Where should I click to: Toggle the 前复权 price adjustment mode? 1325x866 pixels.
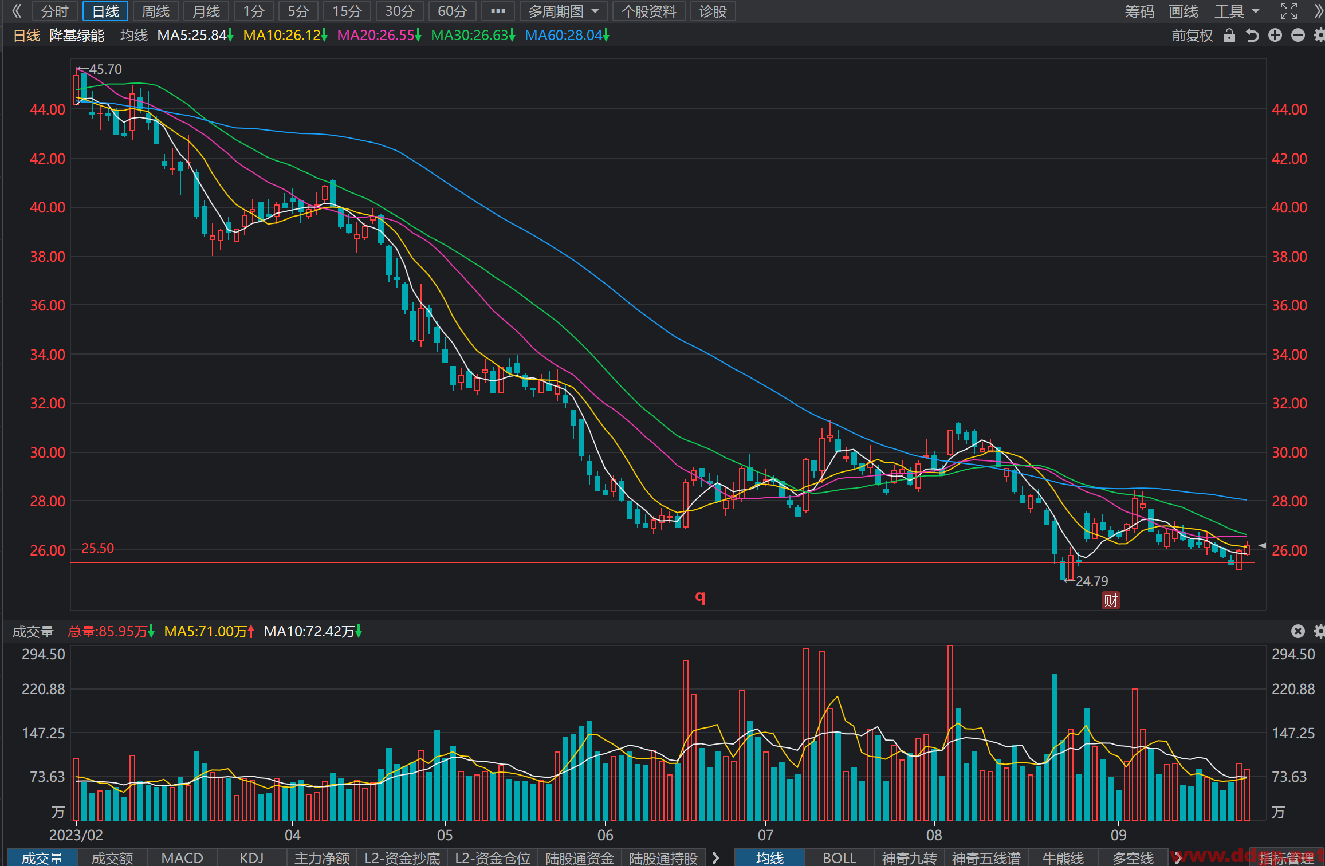(1192, 36)
